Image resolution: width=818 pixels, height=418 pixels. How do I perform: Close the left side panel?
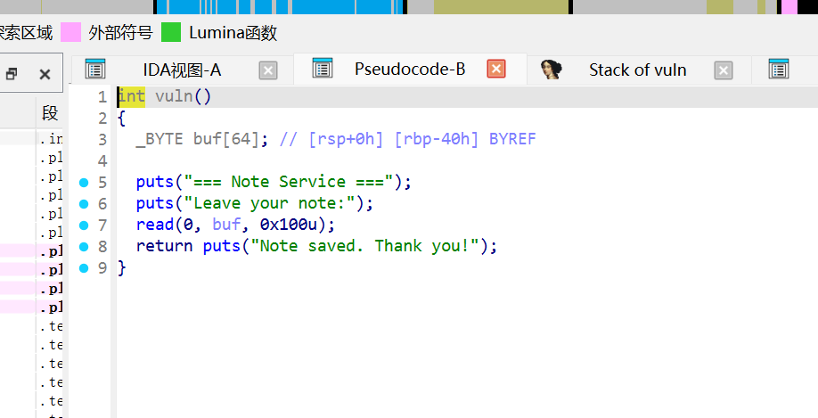[45, 75]
